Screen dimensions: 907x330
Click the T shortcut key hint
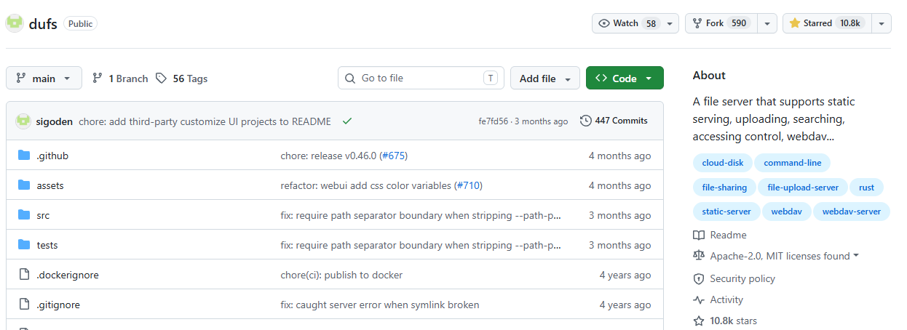tap(491, 78)
